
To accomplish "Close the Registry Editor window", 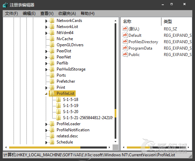I will [x=184, y=4].
